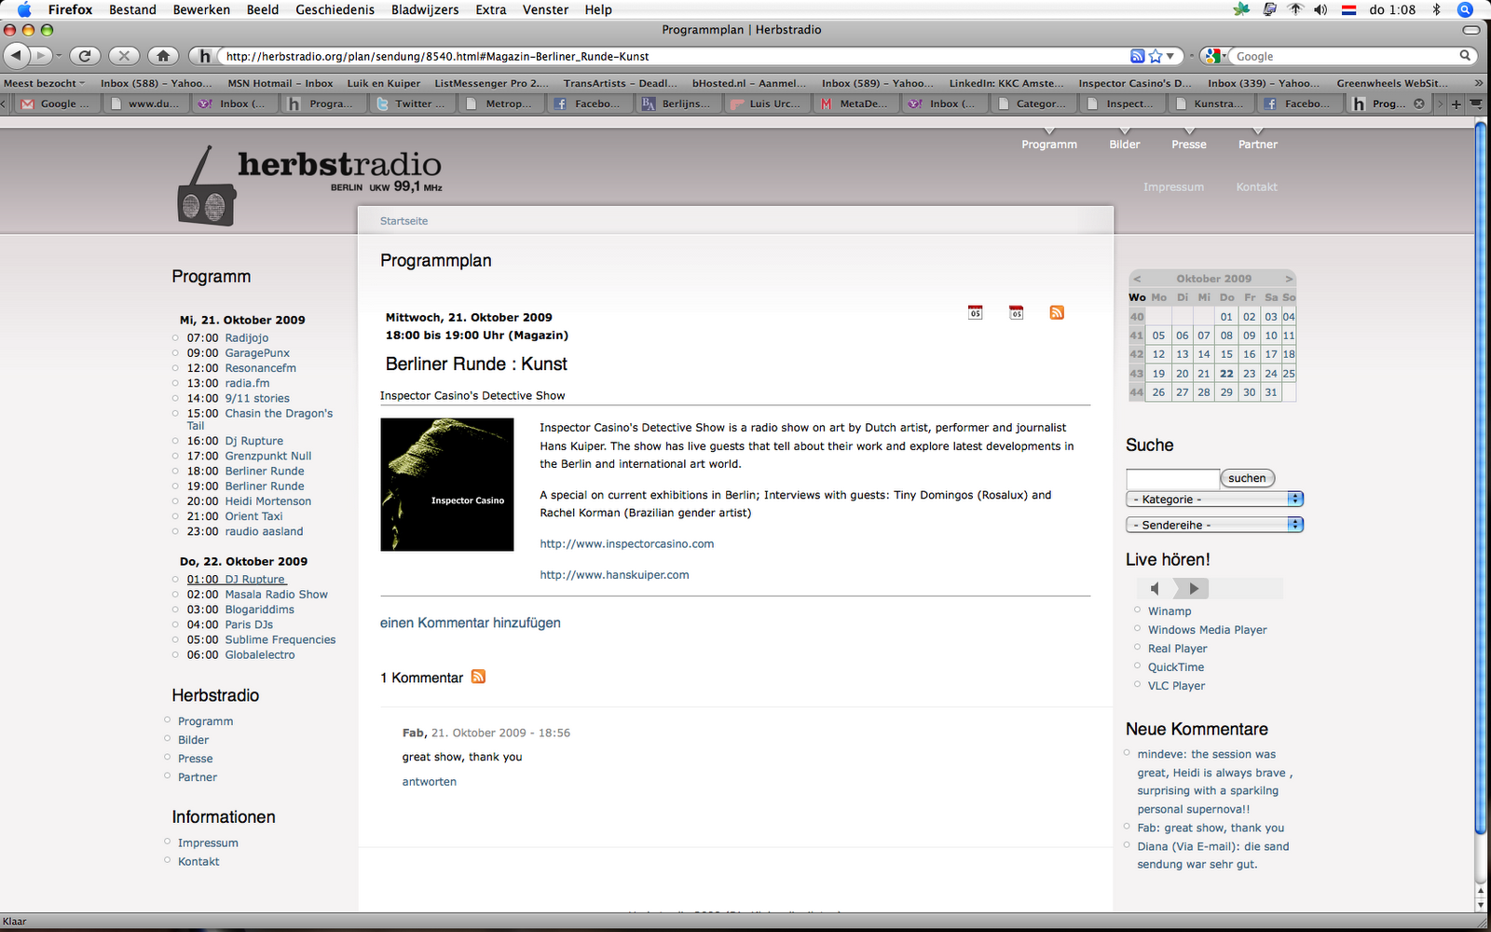1491x932 pixels.
Task: Switch to the Twitter tab
Action: coord(411,103)
